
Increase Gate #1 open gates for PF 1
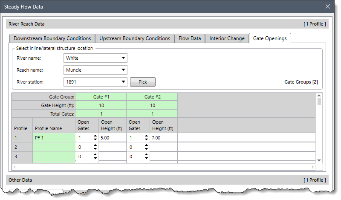point(95,136)
